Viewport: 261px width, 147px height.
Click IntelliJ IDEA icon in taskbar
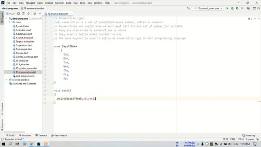point(39,144)
